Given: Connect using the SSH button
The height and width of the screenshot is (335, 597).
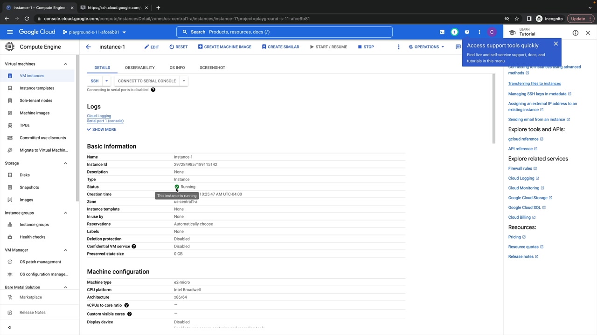Looking at the screenshot, I should [95, 81].
